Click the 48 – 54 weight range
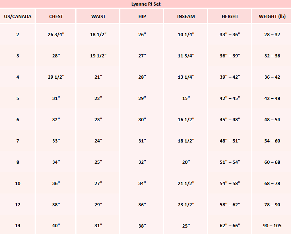The image size is (291, 234). click(272, 120)
